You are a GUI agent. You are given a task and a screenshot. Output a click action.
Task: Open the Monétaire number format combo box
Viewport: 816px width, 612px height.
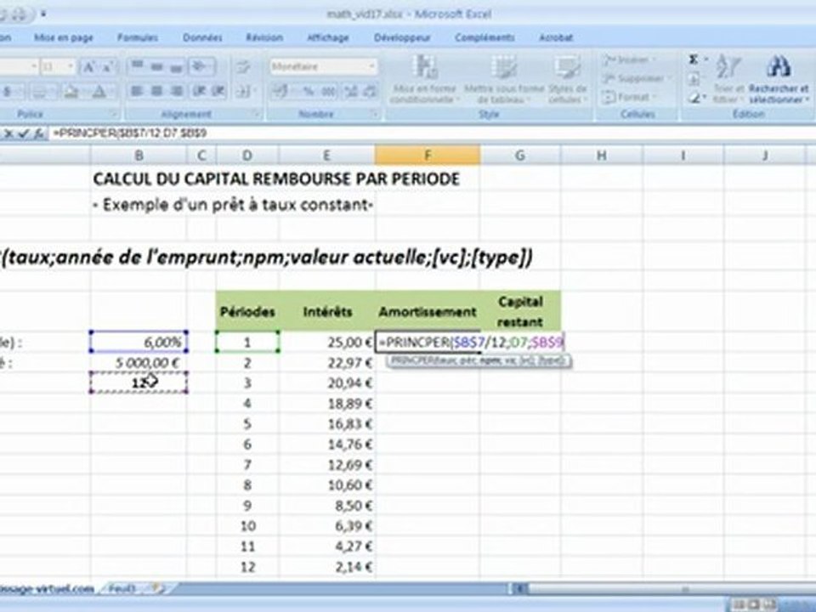click(x=323, y=66)
